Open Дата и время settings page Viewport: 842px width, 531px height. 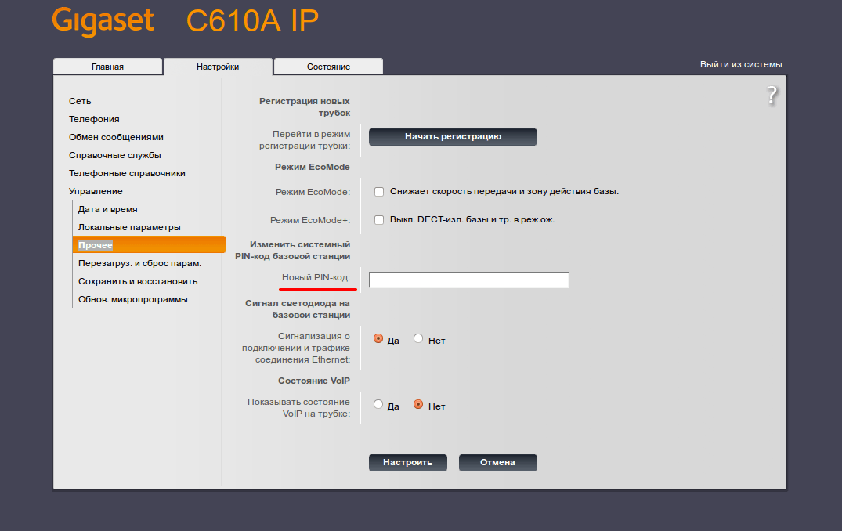tap(108, 209)
